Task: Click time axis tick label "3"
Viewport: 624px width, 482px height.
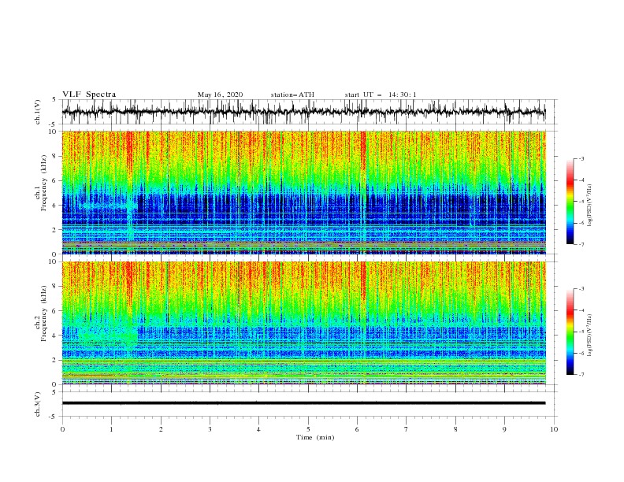Action: point(210,429)
